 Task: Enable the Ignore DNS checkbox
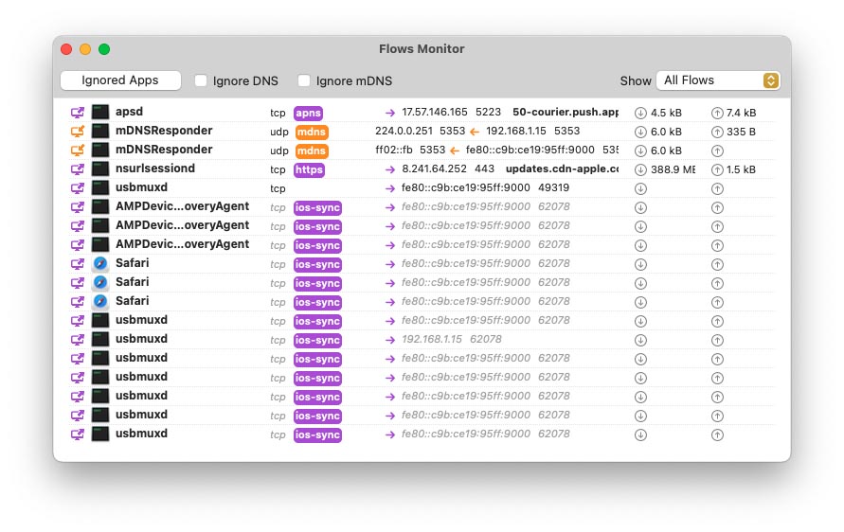pyautogui.click(x=201, y=80)
